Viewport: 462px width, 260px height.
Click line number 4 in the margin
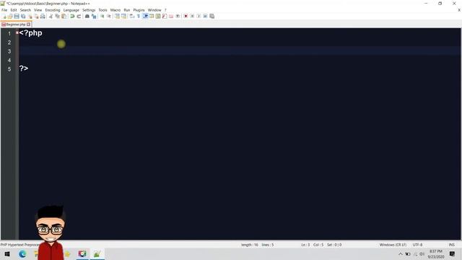click(x=9, y=60)
